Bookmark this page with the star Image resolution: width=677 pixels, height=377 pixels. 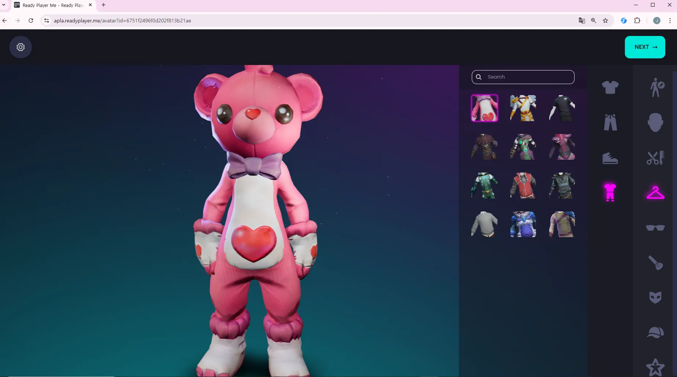click(605, 21)
